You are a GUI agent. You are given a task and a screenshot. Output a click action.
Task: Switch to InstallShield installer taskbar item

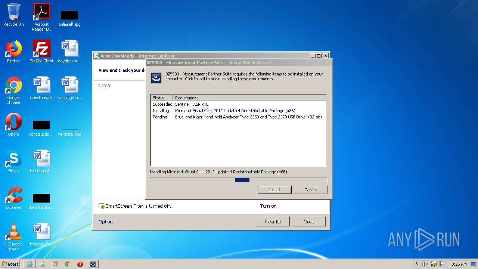(93, 264)
